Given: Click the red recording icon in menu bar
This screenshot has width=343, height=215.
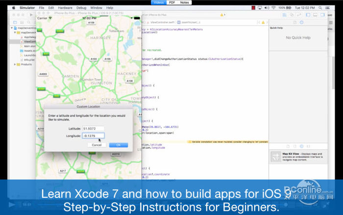Looking at the screenshot, I should pyautogui.click(x=253, y=8).
